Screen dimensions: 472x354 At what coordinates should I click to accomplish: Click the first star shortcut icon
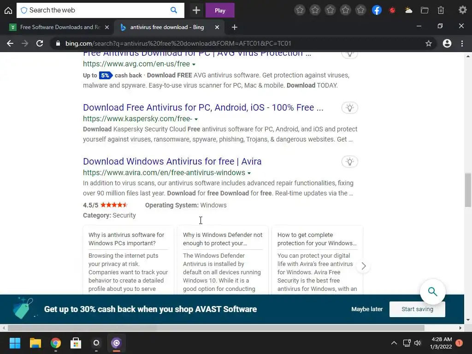(300, 10)
